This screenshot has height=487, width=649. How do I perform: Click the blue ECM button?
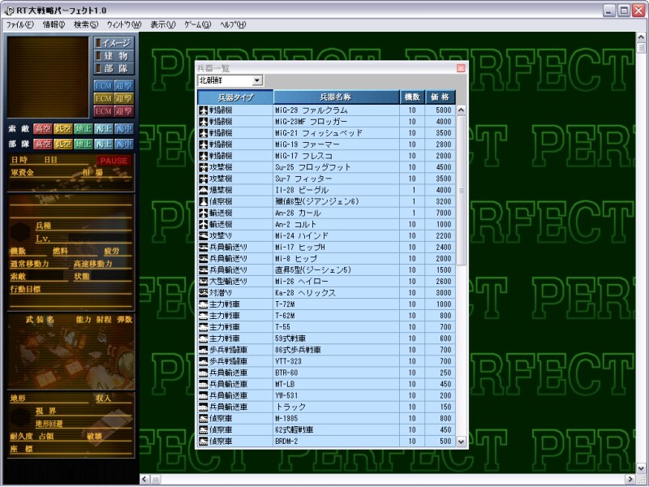click(x=103, y=85)
